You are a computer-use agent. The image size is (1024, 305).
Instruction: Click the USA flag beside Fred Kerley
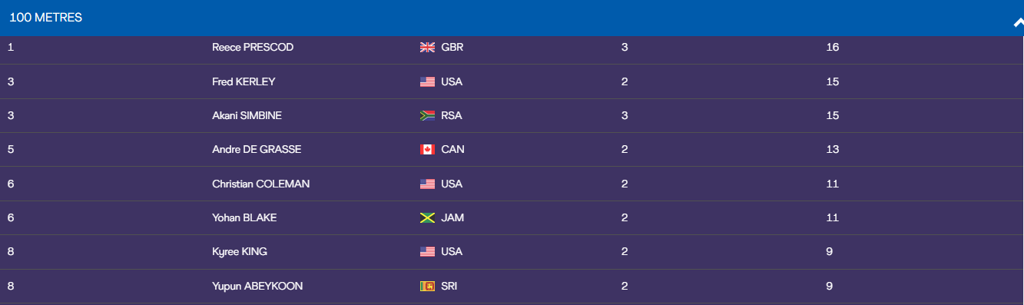[x=428, y=81]
